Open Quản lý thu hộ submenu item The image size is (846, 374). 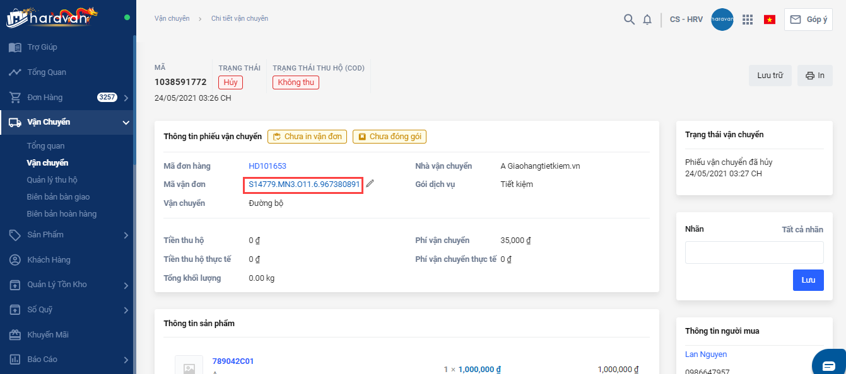52,179
